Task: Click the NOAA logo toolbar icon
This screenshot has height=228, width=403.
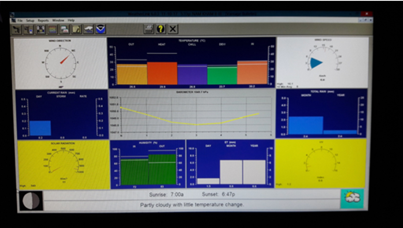Action: click(x=101, y=29)
